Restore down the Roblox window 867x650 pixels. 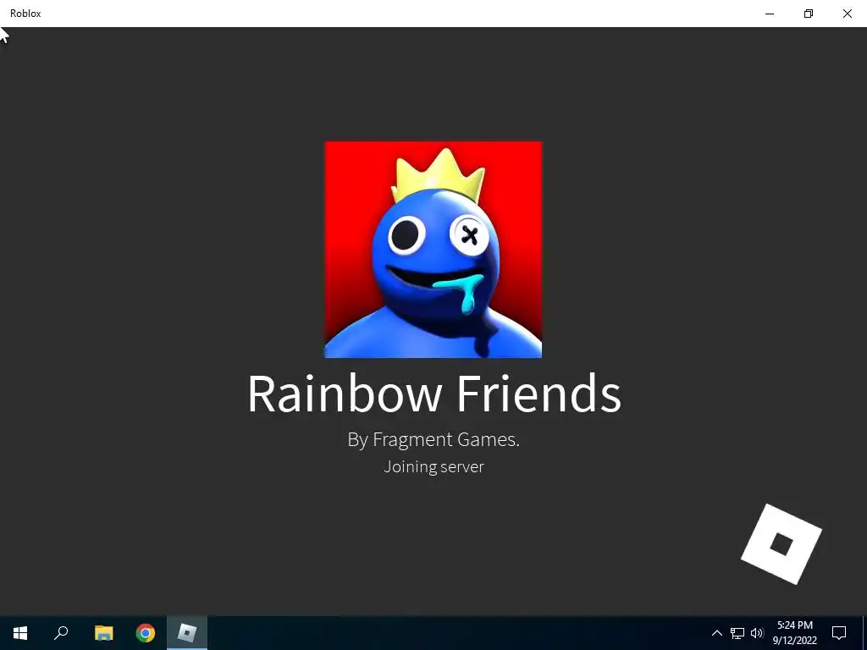pos(809,14)
